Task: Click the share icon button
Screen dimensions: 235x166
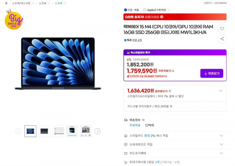Action: coord(222,39)
